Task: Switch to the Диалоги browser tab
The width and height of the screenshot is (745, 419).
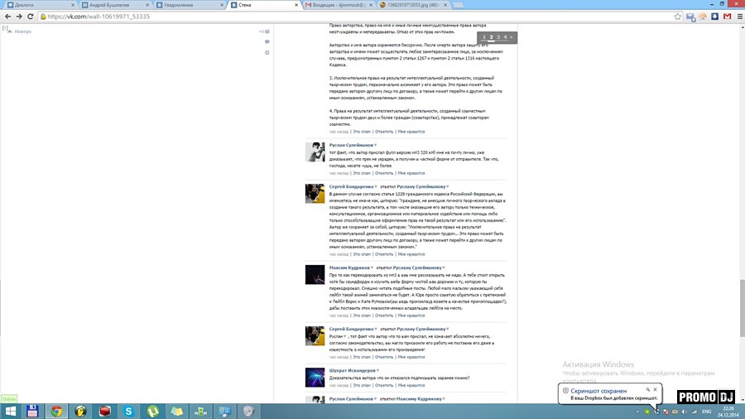Action: pos(25,5)
